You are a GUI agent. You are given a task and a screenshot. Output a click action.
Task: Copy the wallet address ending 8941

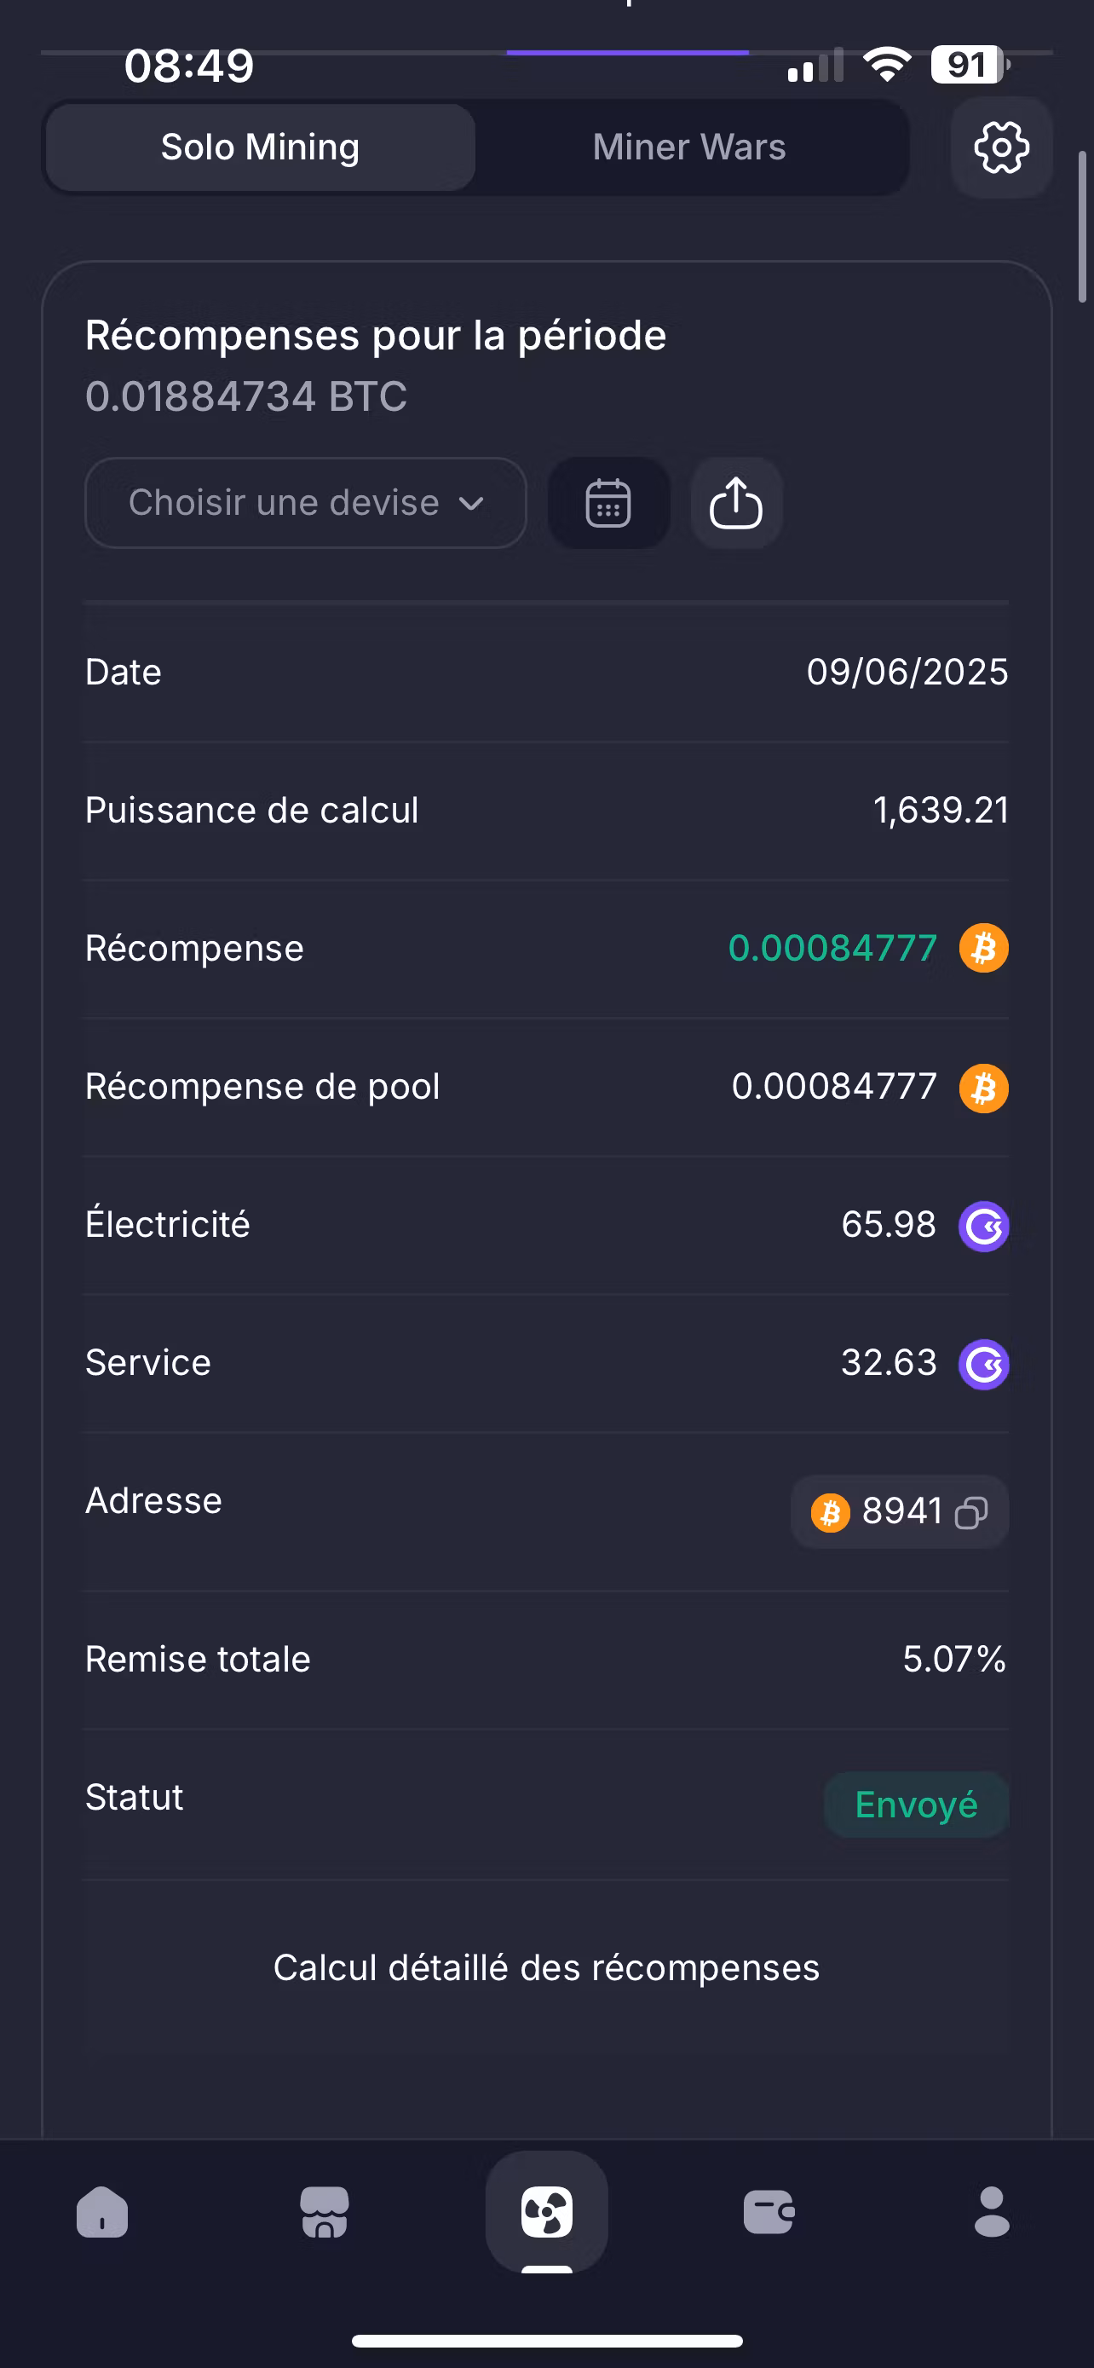tap(971, 1512)
